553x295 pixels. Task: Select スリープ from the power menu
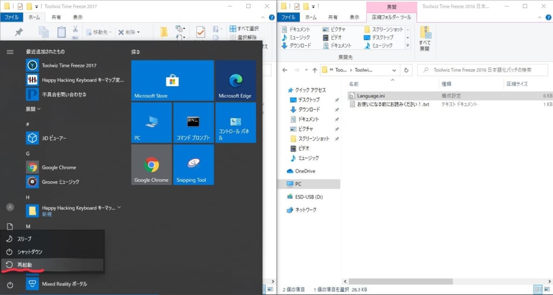click(x=52, y=239)
